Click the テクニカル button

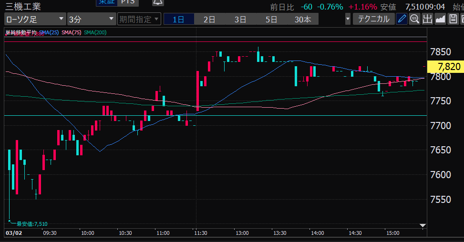[373, 19]
